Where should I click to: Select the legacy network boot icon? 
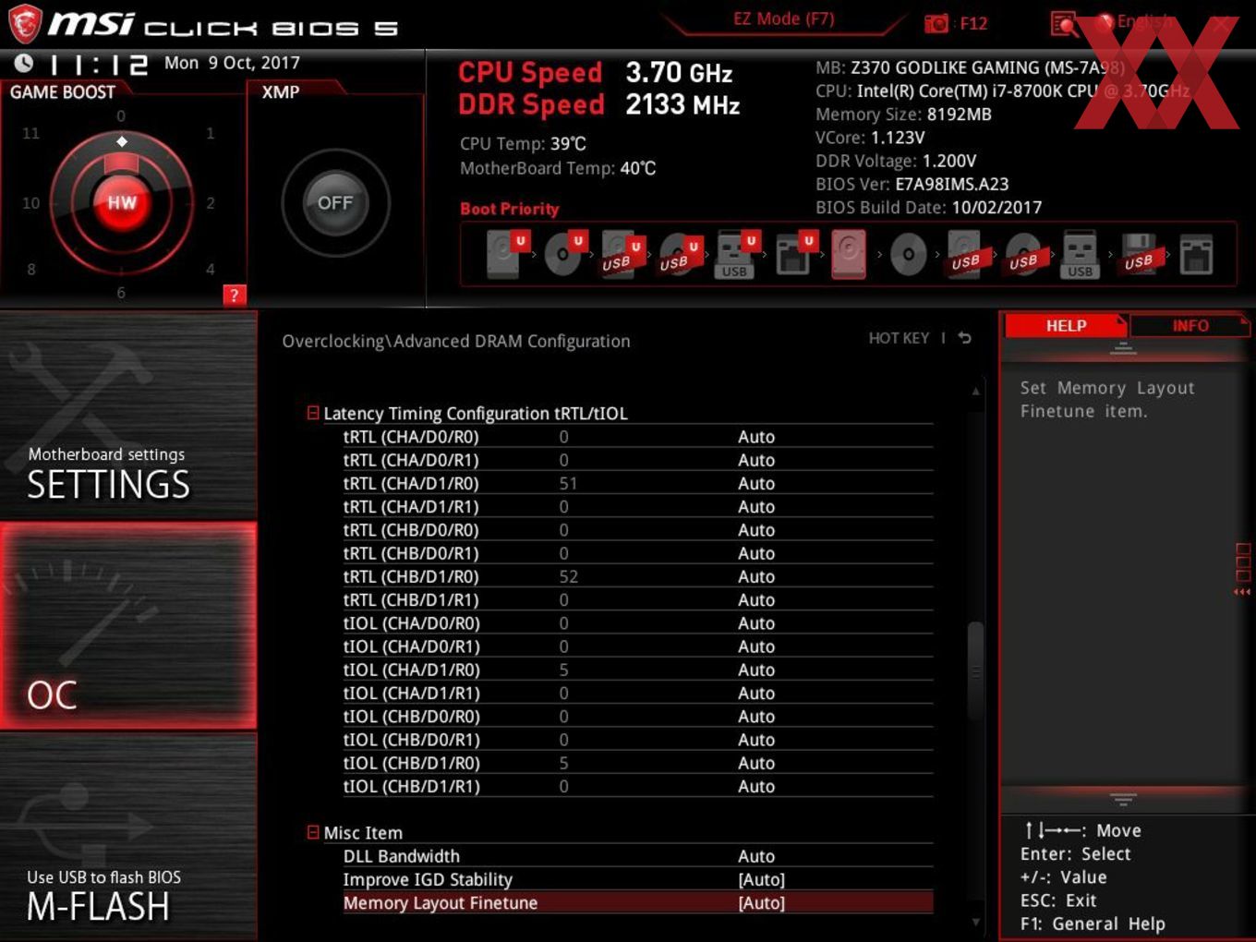pos(1196,254)
